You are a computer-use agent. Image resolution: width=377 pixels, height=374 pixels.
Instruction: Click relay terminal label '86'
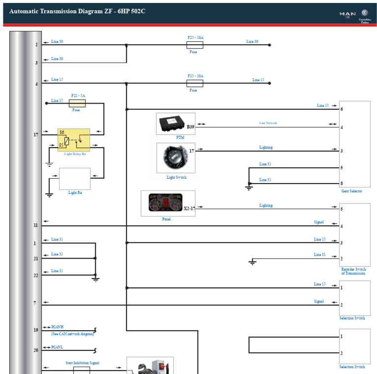pos(62,132)
